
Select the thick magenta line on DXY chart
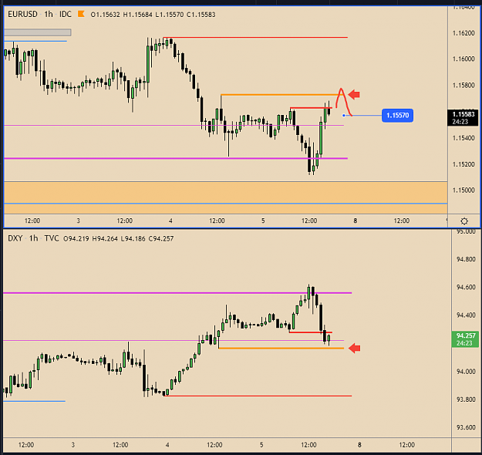[x=177, y=293]
